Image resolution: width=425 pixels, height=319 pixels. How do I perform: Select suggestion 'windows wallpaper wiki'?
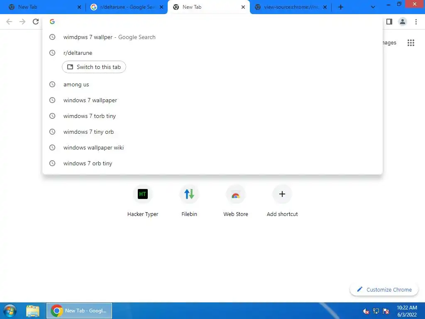point(212,147)
